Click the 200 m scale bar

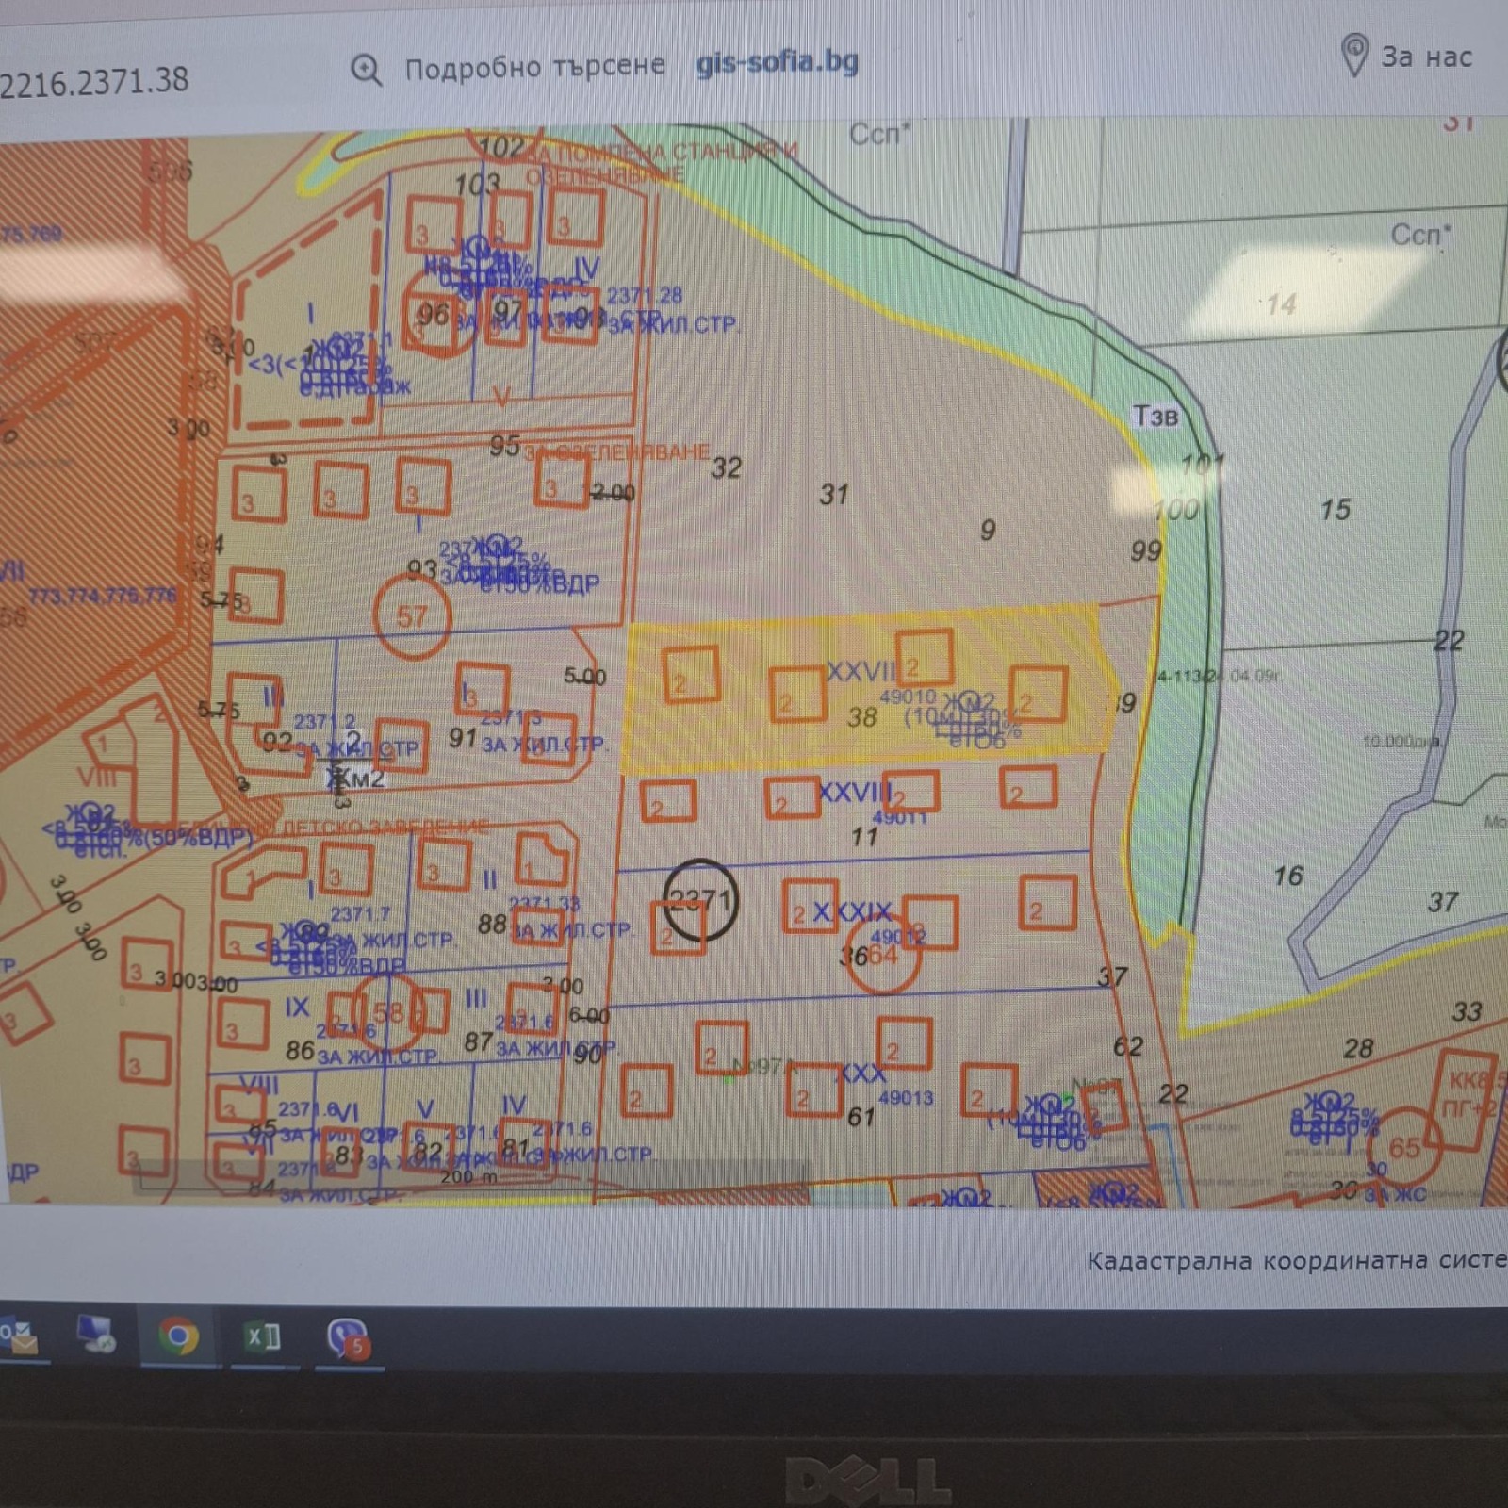pos(468,1176)
